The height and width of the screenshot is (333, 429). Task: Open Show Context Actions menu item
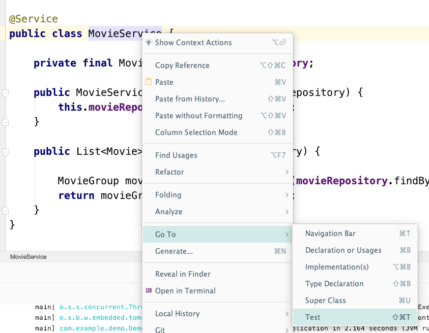[218, 43]
